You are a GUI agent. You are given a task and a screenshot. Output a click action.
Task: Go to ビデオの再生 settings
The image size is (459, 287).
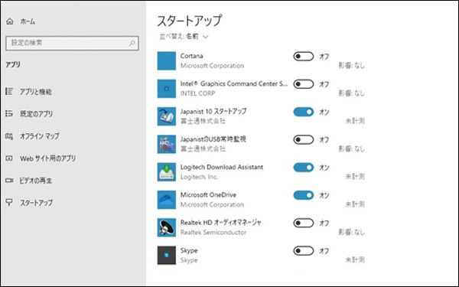point(36,181)
